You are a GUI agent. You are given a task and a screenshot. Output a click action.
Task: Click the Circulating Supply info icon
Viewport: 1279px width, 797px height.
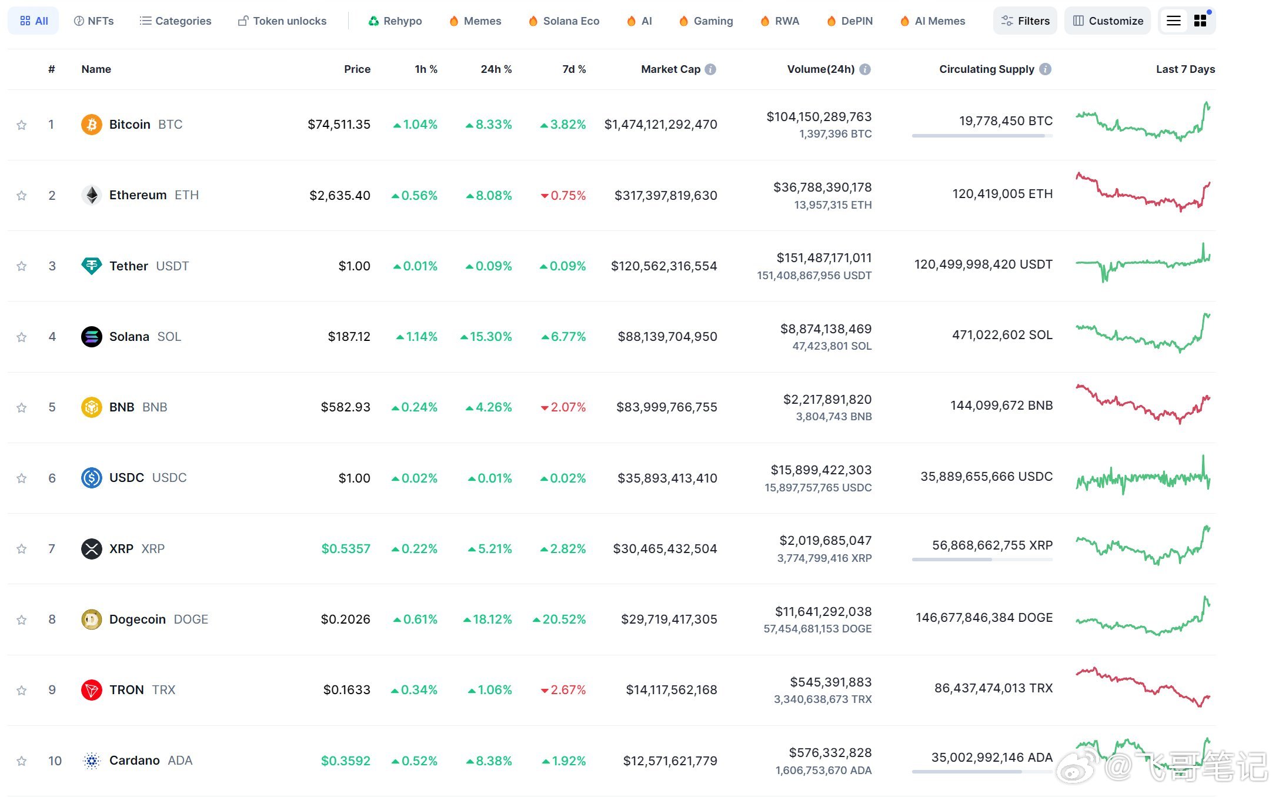[1045, 69]
